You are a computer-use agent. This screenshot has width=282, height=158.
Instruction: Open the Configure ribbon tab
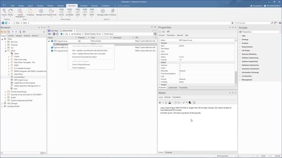point(105,6)
